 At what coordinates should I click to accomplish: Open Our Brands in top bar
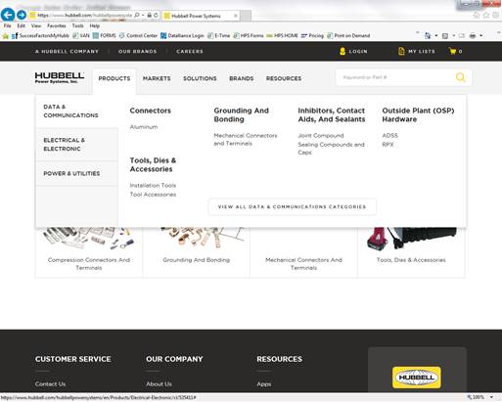137,52
